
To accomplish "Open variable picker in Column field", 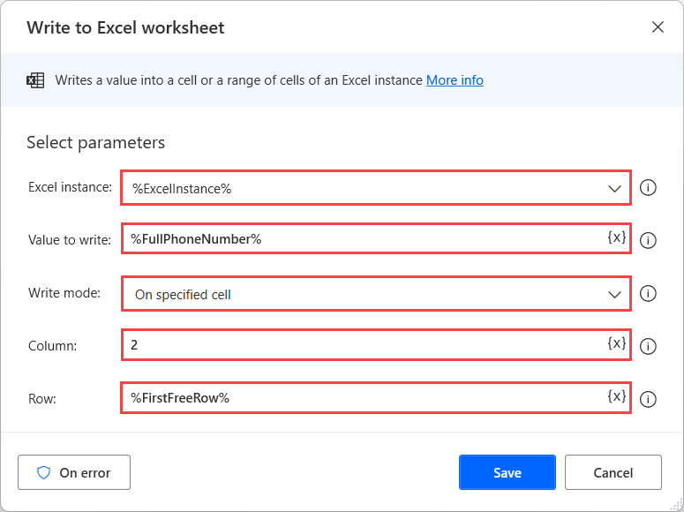I will (617, 343).
